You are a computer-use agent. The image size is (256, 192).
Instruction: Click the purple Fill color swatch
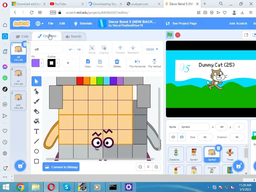(x=35, y=63)
